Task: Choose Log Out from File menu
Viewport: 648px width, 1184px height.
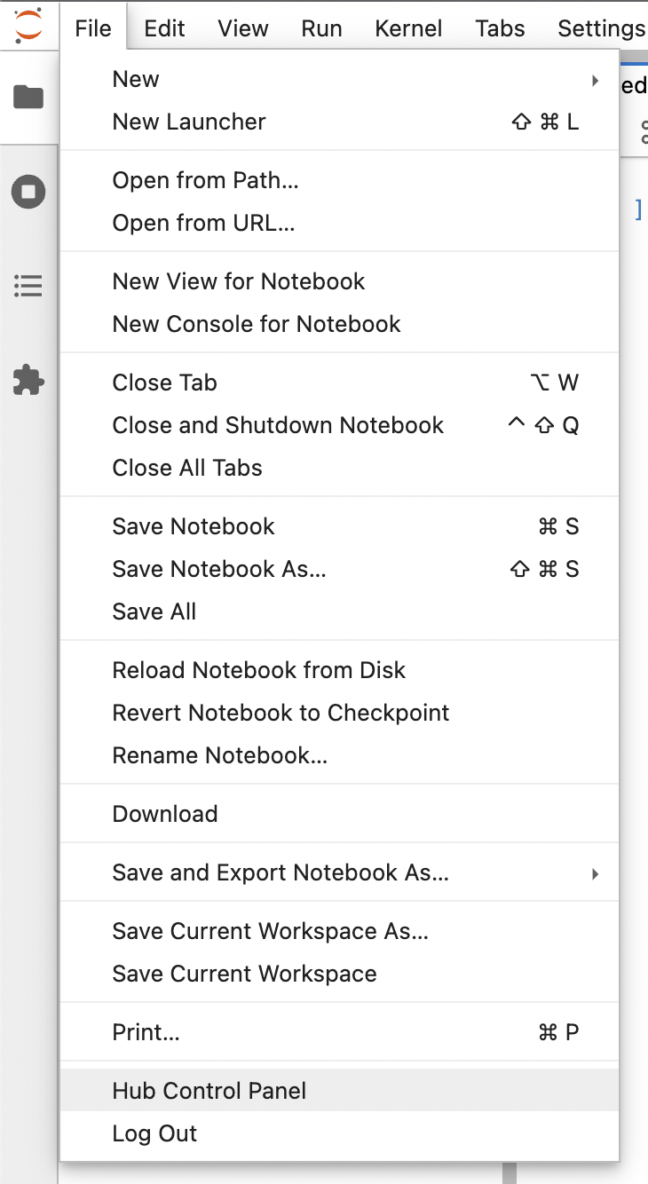Action: tap(339, 1133)
